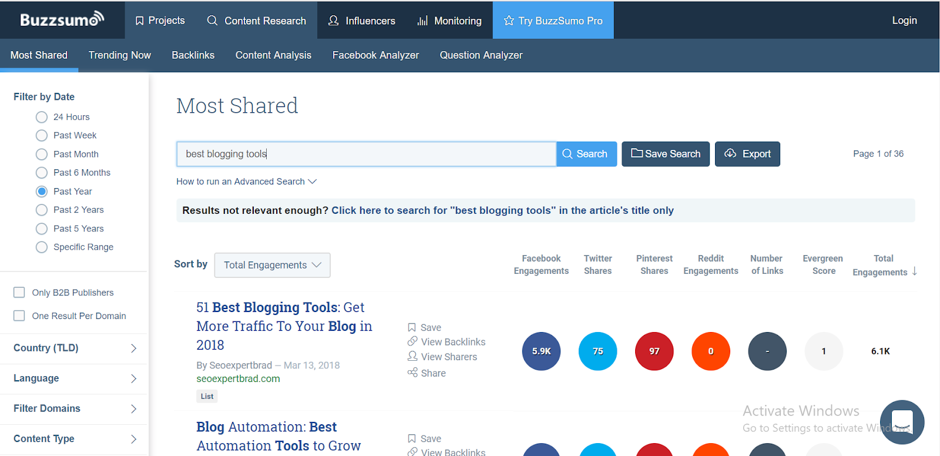This screenshot has width=940, height=456.
Task: Enable Only B2B Publishers checkbox
Action: [19, 293]
